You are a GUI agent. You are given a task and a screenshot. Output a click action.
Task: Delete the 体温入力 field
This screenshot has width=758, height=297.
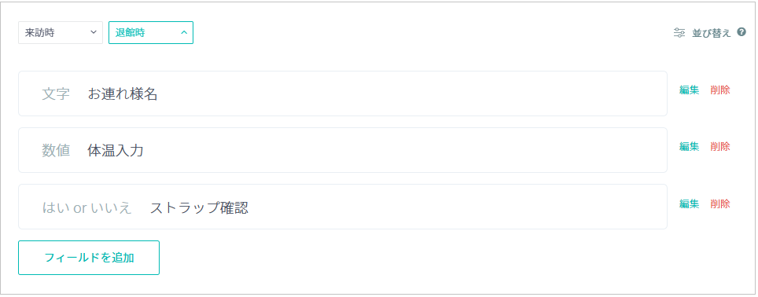(719, 146)
